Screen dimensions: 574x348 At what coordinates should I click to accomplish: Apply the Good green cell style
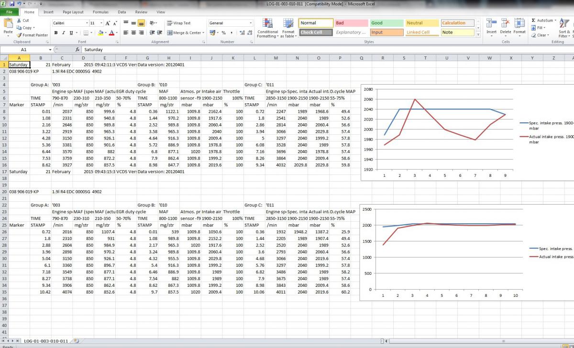386,23
